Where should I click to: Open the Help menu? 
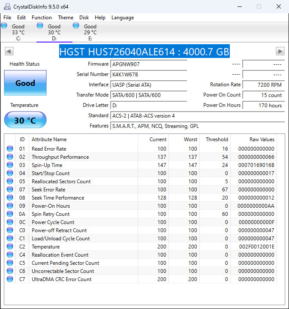click(100, 18)
